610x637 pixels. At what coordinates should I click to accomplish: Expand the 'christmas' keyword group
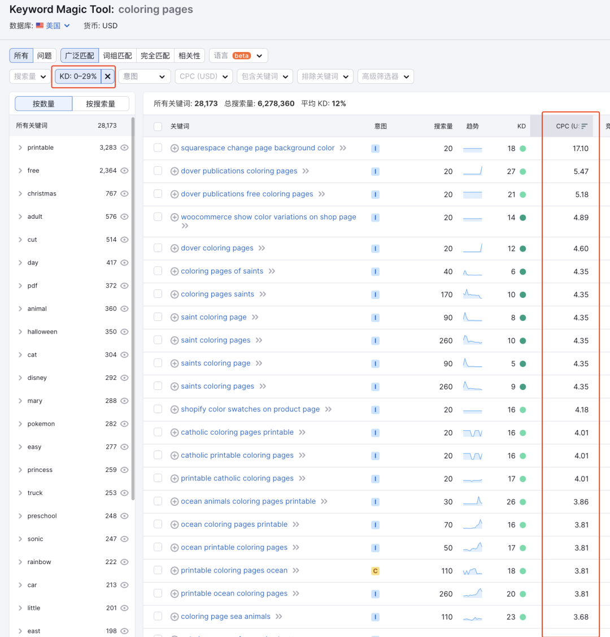20,193
